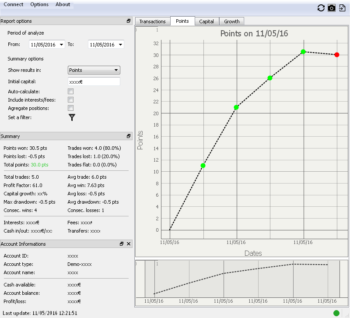Click the green connection status indicator

pos(336,313)
